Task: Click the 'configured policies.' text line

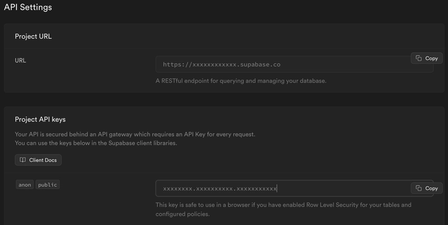Action: (183, 214)
